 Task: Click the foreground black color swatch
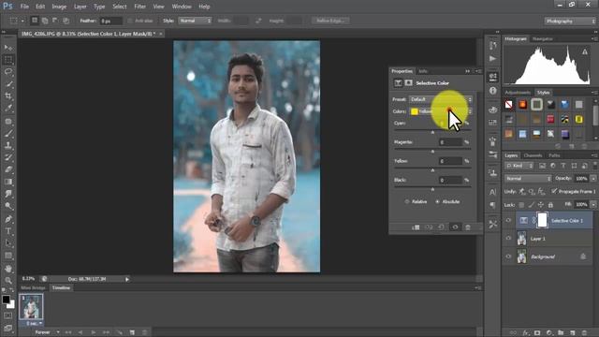click(6, 300)
